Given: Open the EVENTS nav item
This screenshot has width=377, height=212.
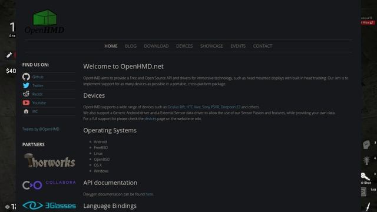Looking at the screenshot, I should [x=238, y=46].
